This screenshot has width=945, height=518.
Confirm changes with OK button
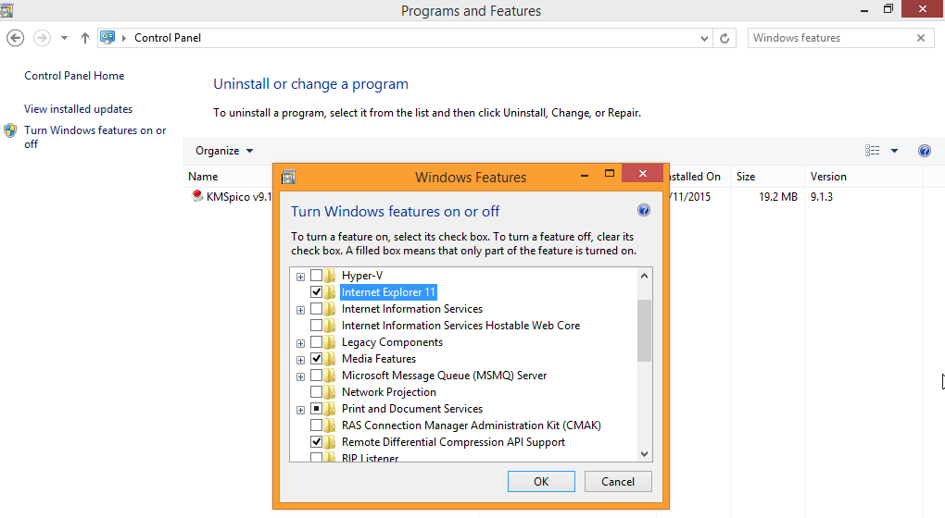541,481
